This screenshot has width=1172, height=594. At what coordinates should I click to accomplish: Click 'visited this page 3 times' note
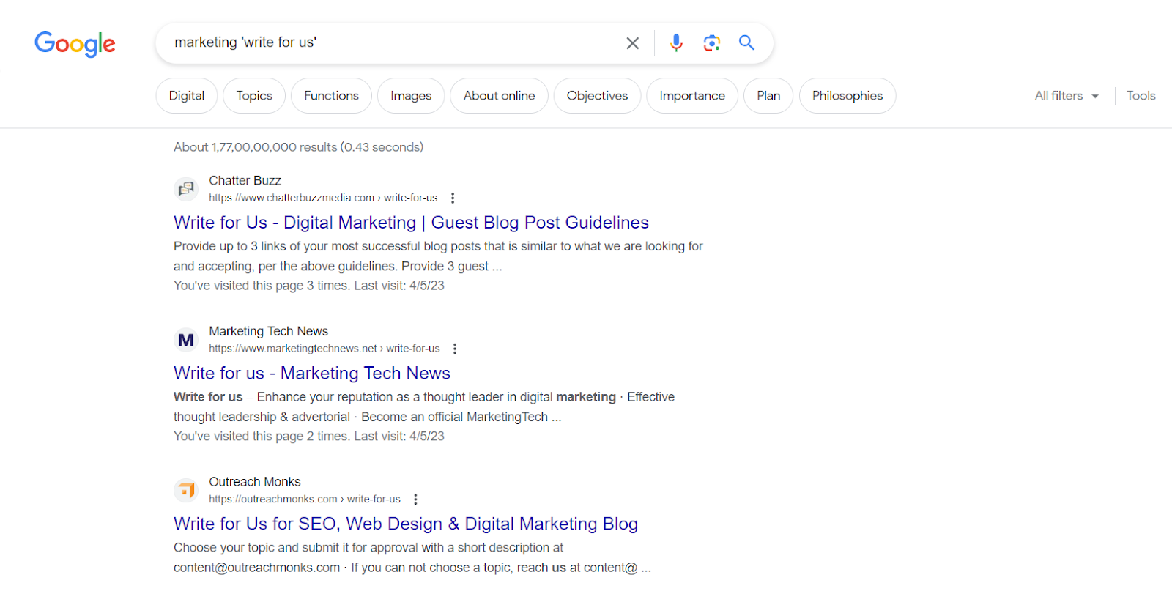(x=309, y=286)
